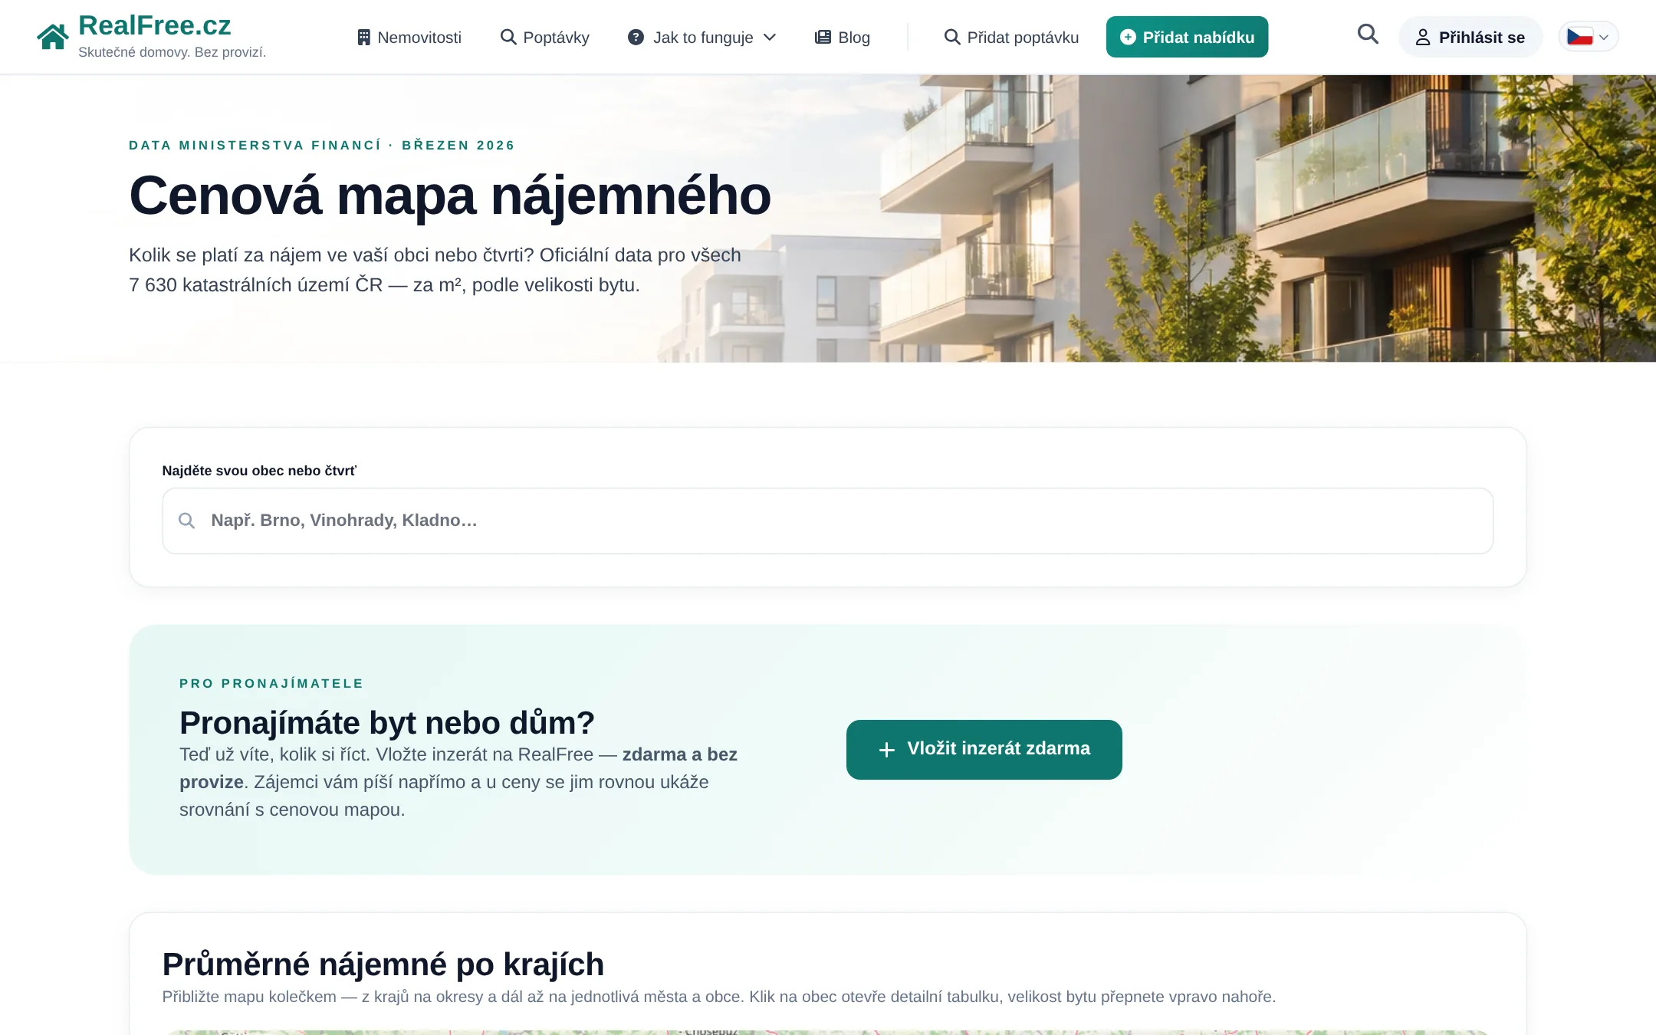Image resolution: width=1656 pixels, height=1035 pixels.
Task: Open the Czech flag language selector
Action: (x=1588, y=37)
